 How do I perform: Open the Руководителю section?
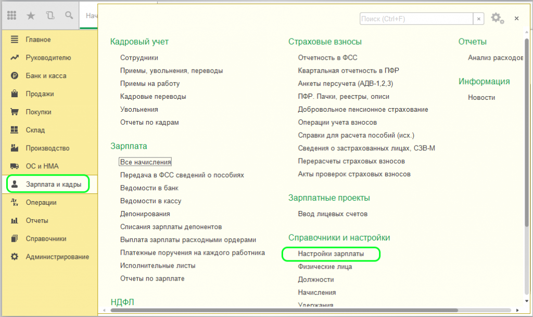point(48,58)
